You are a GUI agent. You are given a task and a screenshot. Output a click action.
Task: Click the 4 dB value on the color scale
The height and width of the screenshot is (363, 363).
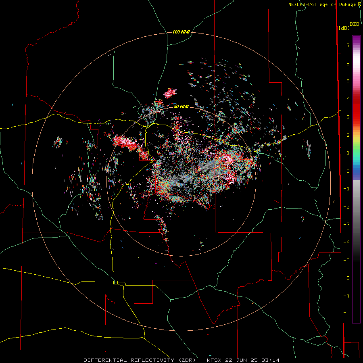click(x=348, y=99)
